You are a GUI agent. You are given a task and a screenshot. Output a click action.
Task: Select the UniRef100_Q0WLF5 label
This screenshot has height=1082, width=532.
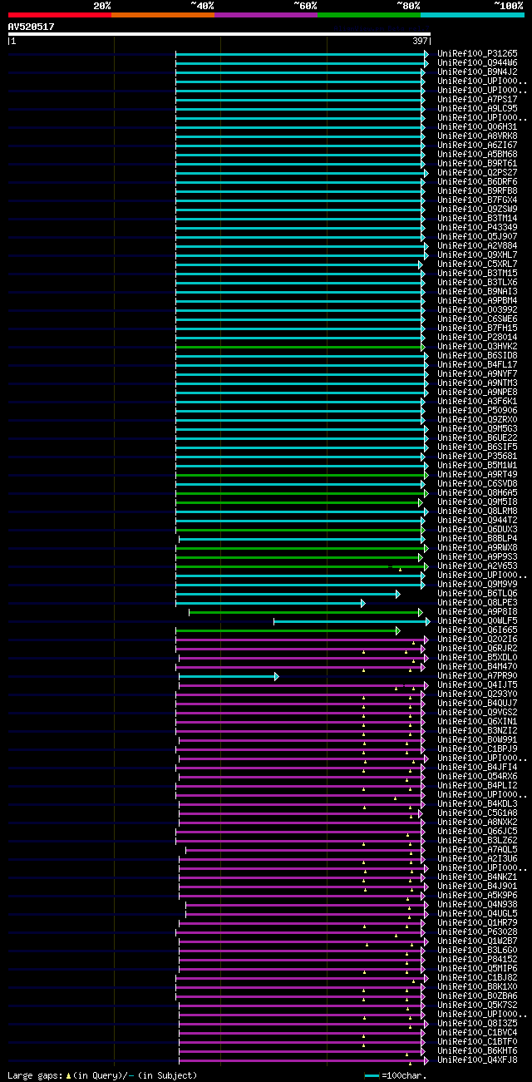pos(477,621)
